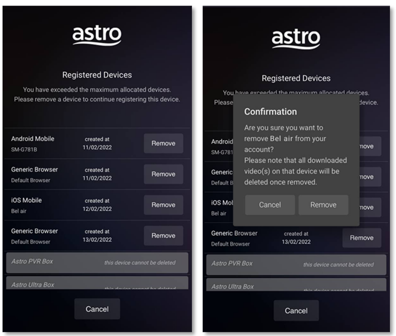This screenshot has width=396, height=336.
Task: Click the 'Bel air' text on the right screen
Action: click(219, 214)
